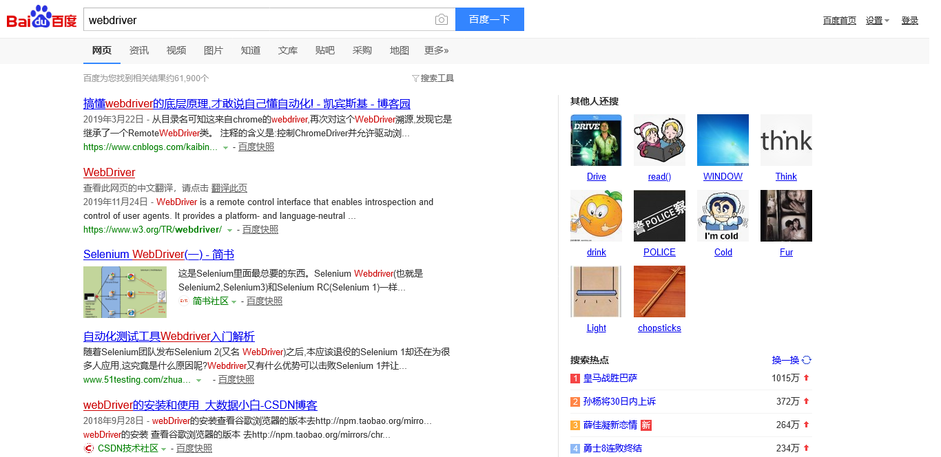Open the drink orange cartoon thumbnail
The width and height of the screenshot is (941, 457).
coord(597,216)
